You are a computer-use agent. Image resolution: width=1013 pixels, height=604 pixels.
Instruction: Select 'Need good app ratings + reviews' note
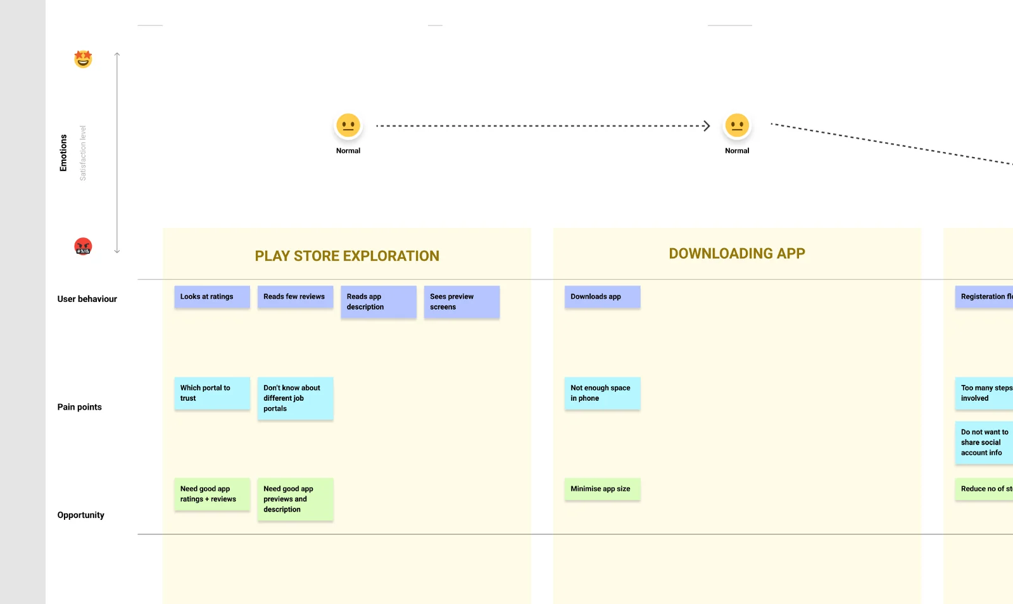point(212,494)
